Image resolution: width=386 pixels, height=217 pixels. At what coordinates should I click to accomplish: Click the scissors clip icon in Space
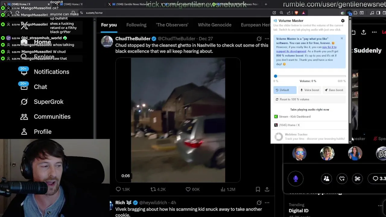click(x=357, y=179)
